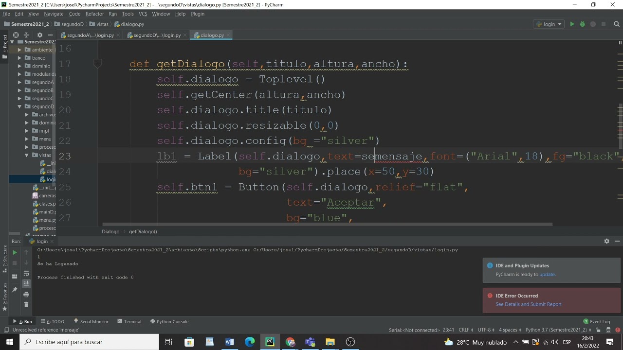Image resolution: width=623 pixels, height=350 pixels.
Task: Select clases.py file in project tree
Action: click(x=44, y=204)
